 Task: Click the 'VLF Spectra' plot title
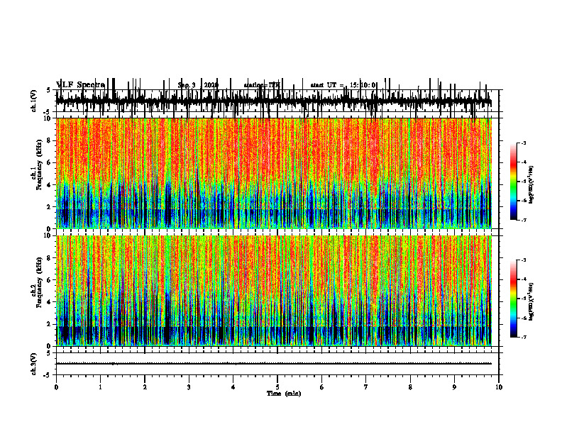click(x=80, y=85)
